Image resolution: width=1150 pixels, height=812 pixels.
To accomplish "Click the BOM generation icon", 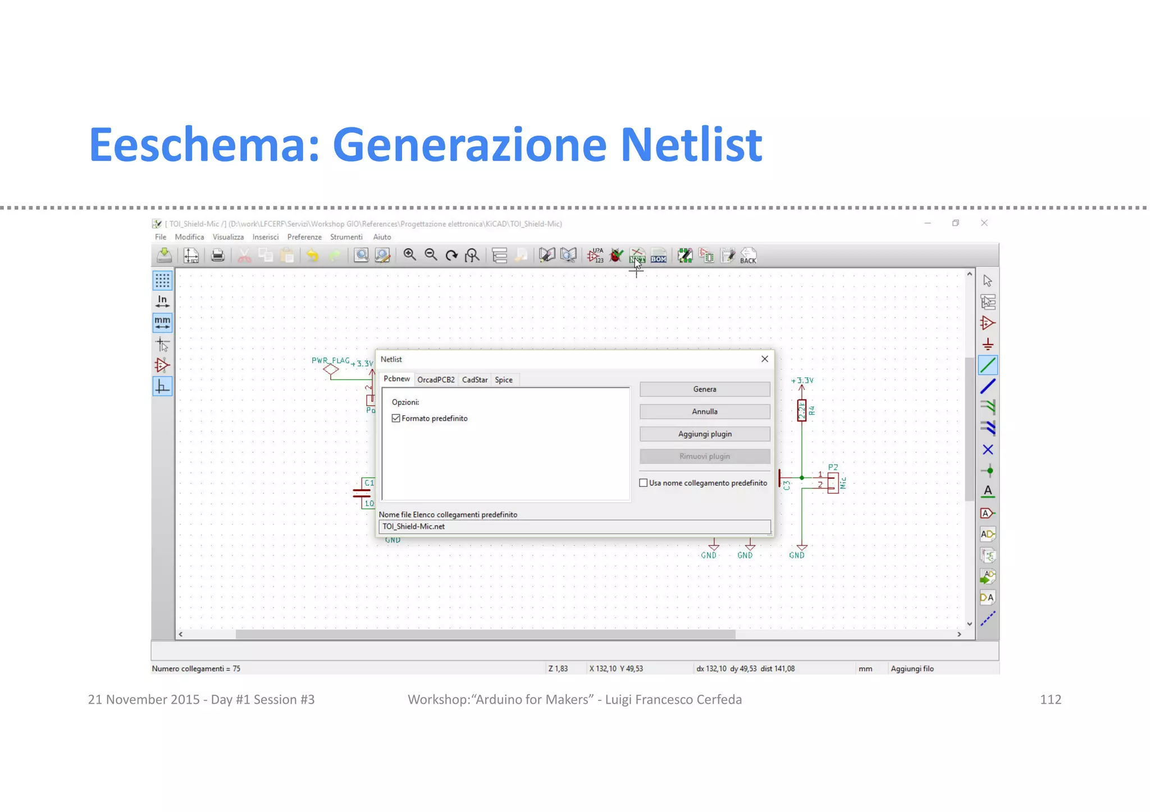I will click(659, 255).
